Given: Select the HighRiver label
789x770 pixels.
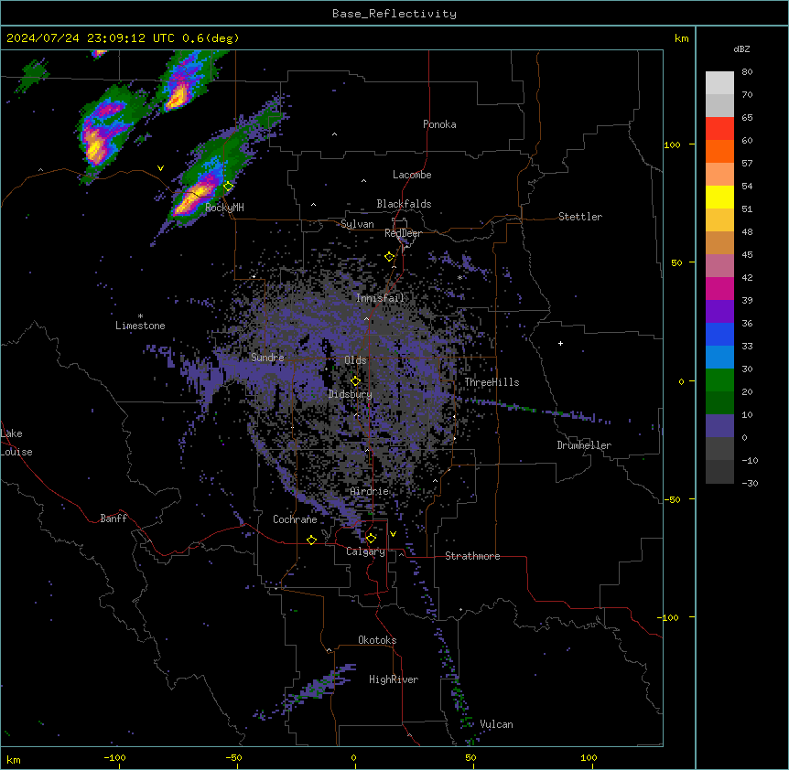Looking at the screenshot, I should pyautogui.click(x=394, y=679).
